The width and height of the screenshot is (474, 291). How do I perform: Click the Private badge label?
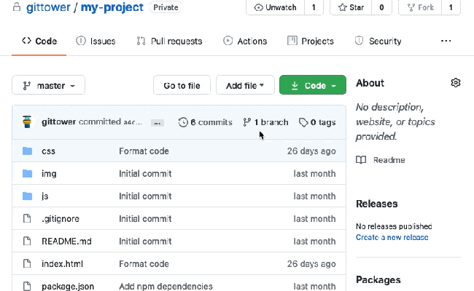click(x=166, y=7)
